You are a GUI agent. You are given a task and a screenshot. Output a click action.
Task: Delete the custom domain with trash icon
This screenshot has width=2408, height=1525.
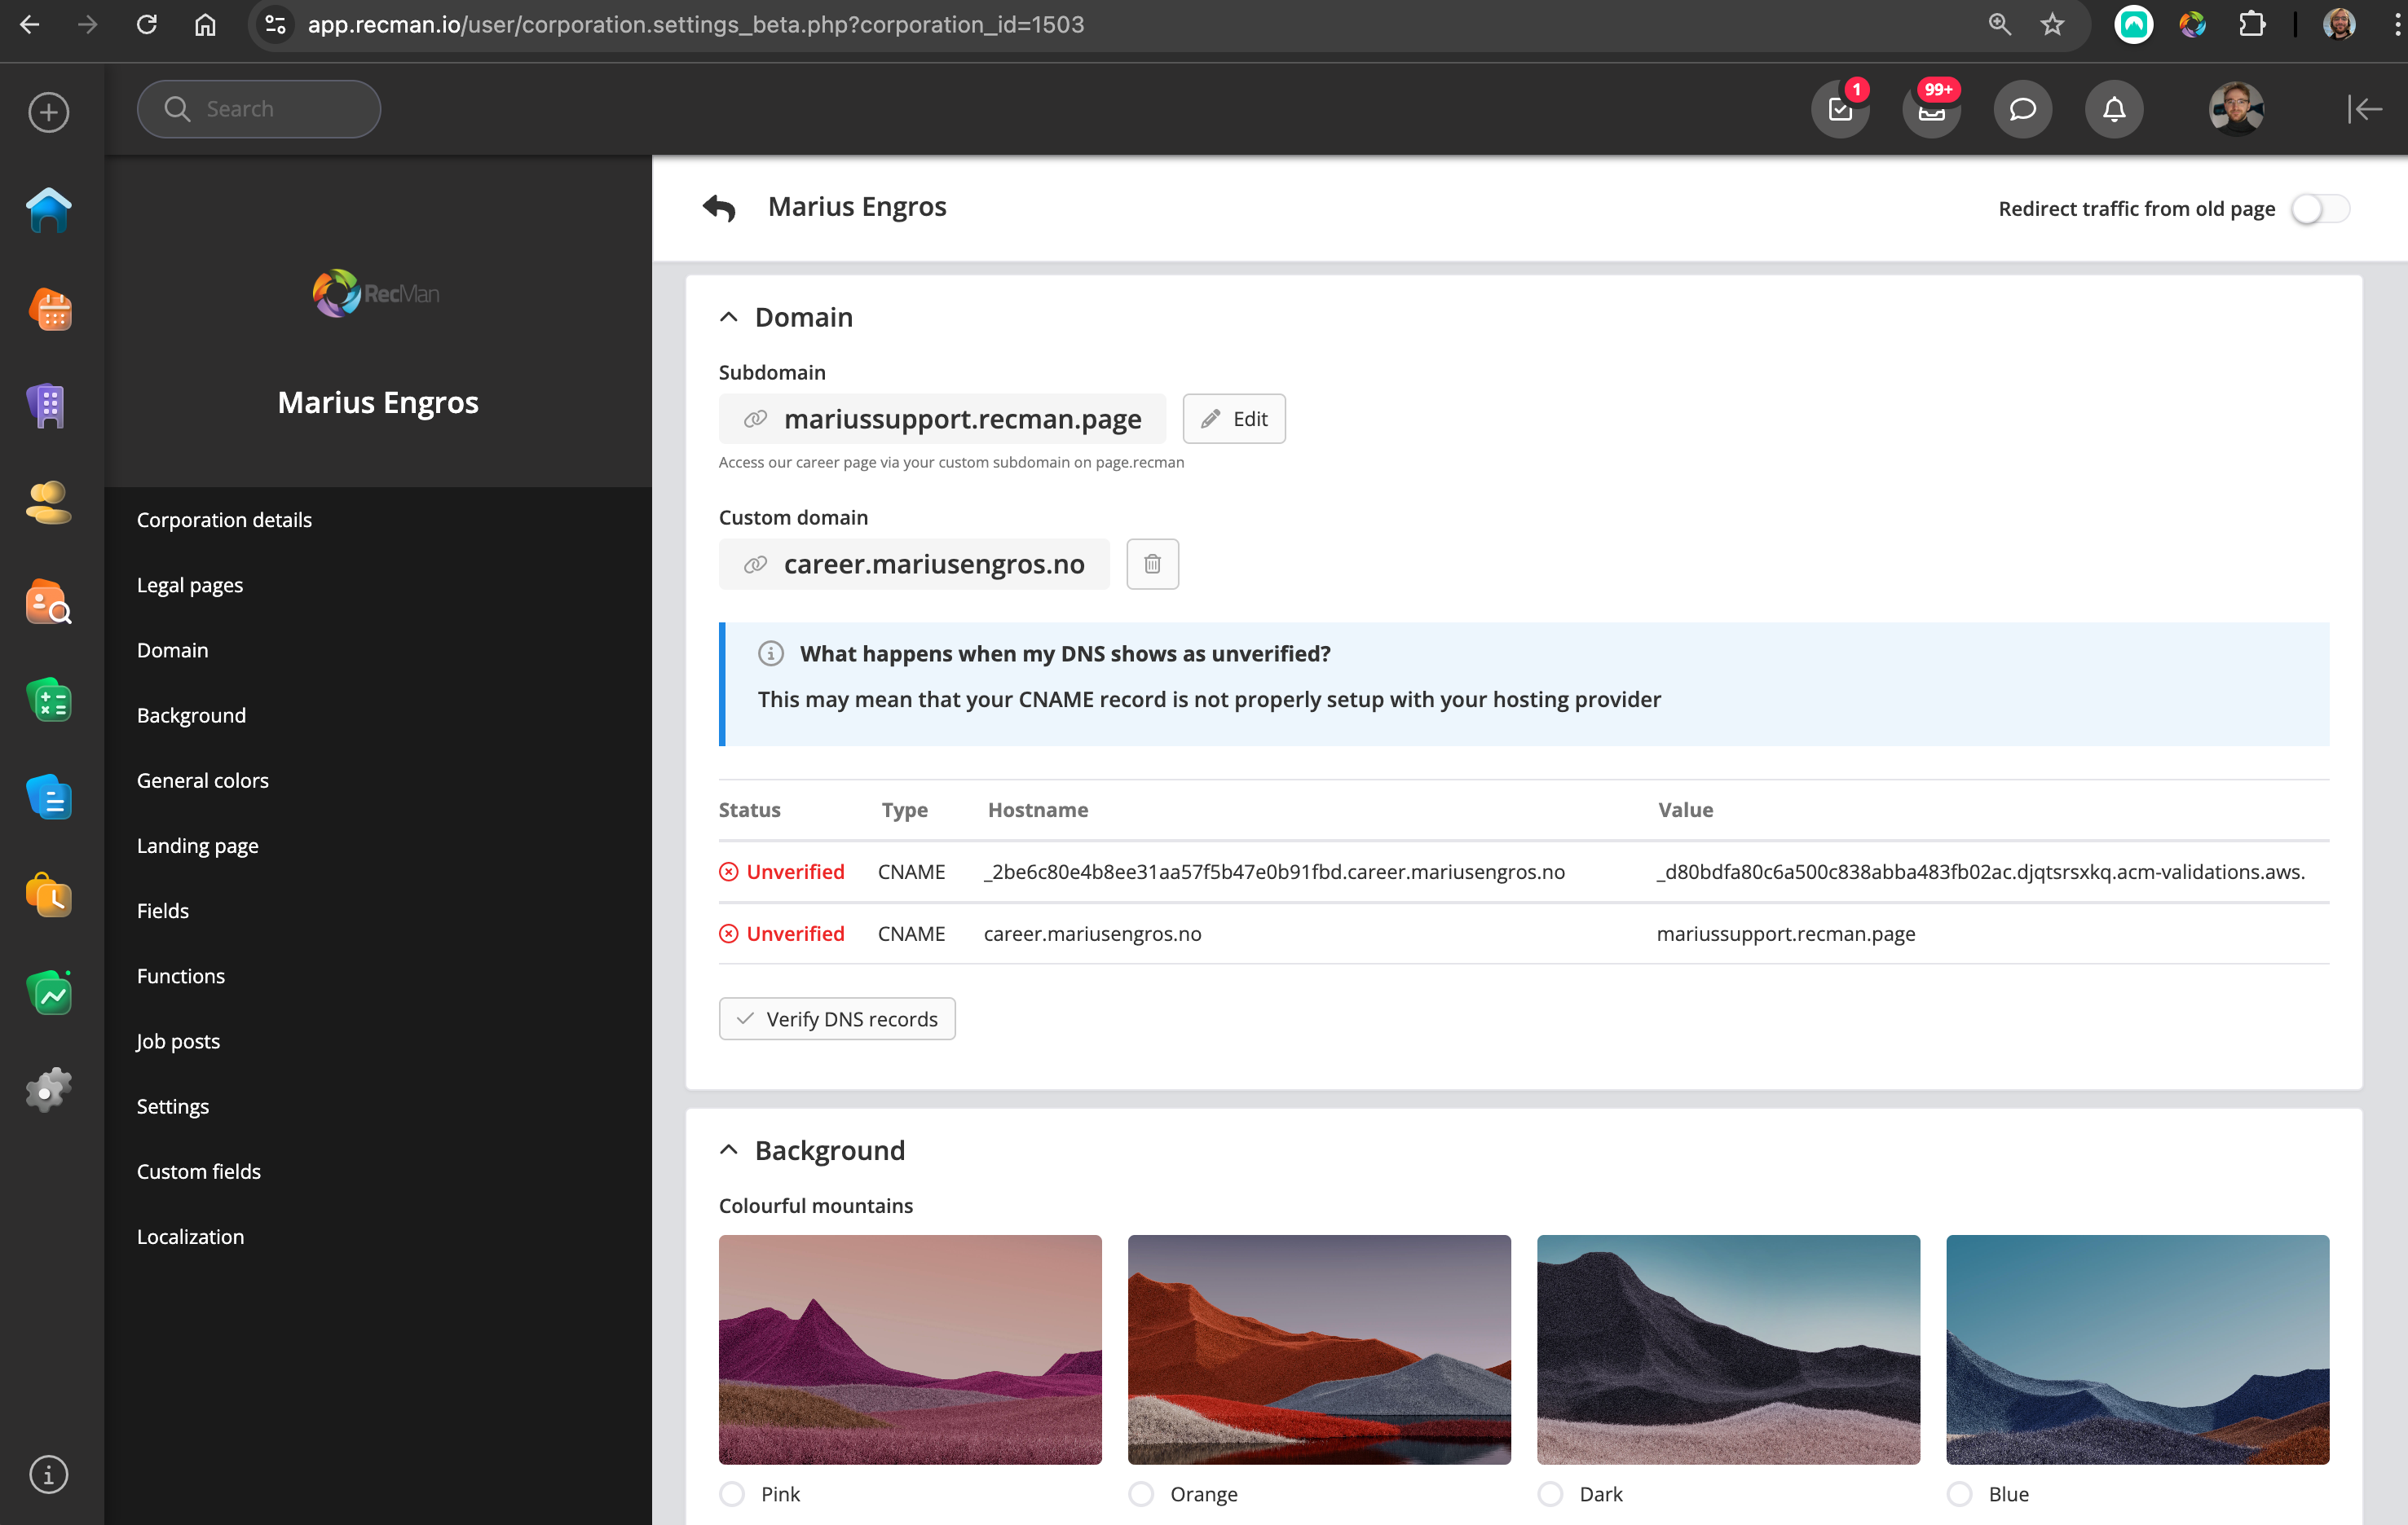[1152, 564]
